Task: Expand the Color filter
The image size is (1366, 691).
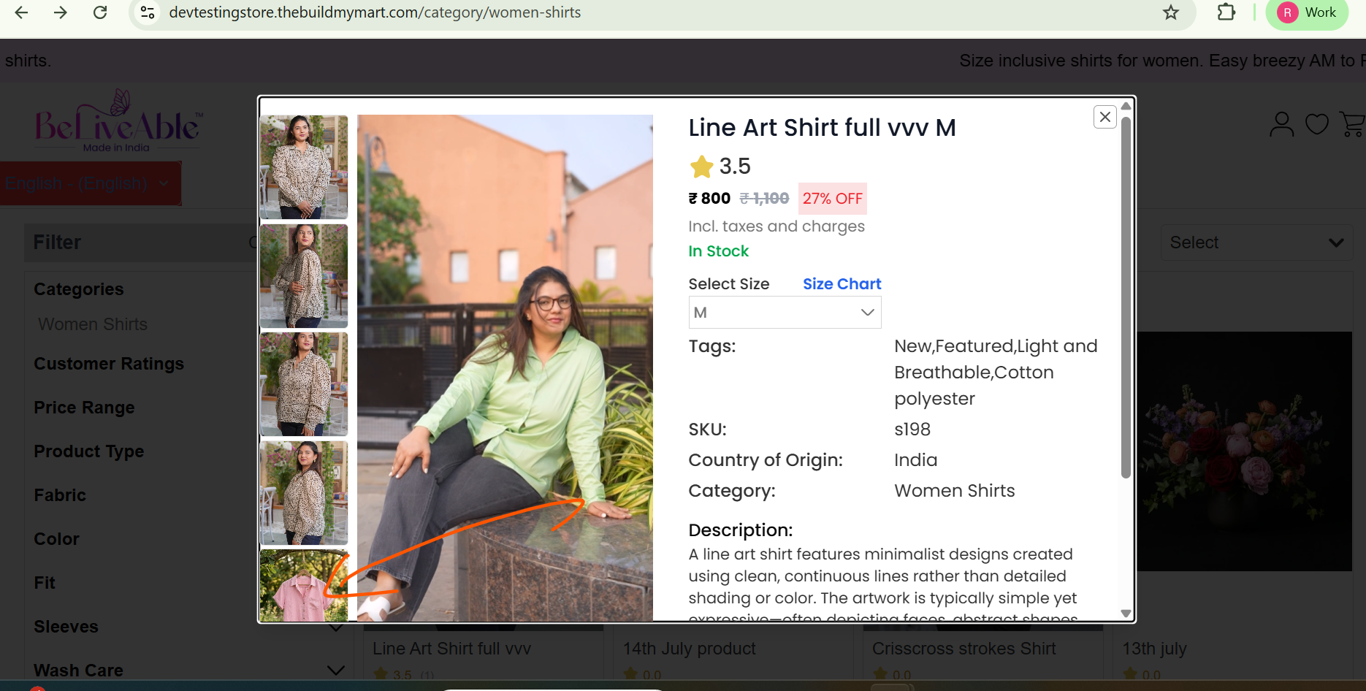Action: coord(56,539)
